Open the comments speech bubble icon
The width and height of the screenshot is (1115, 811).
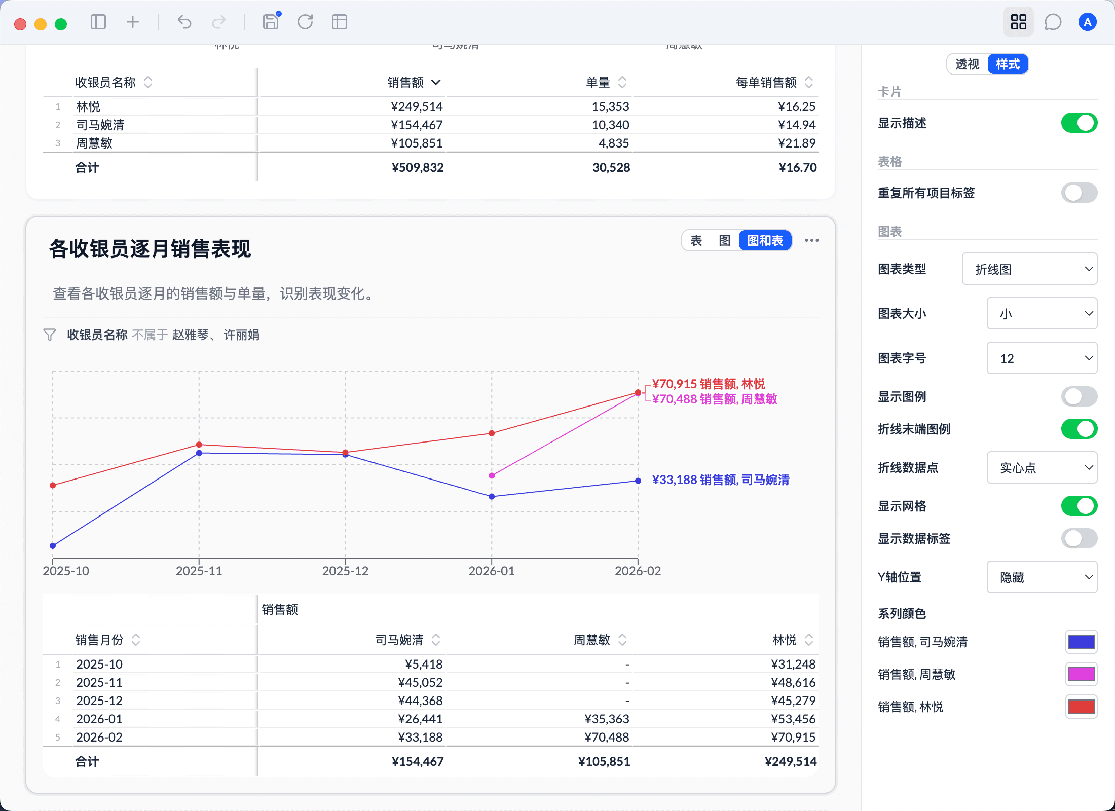[1053, 22]
